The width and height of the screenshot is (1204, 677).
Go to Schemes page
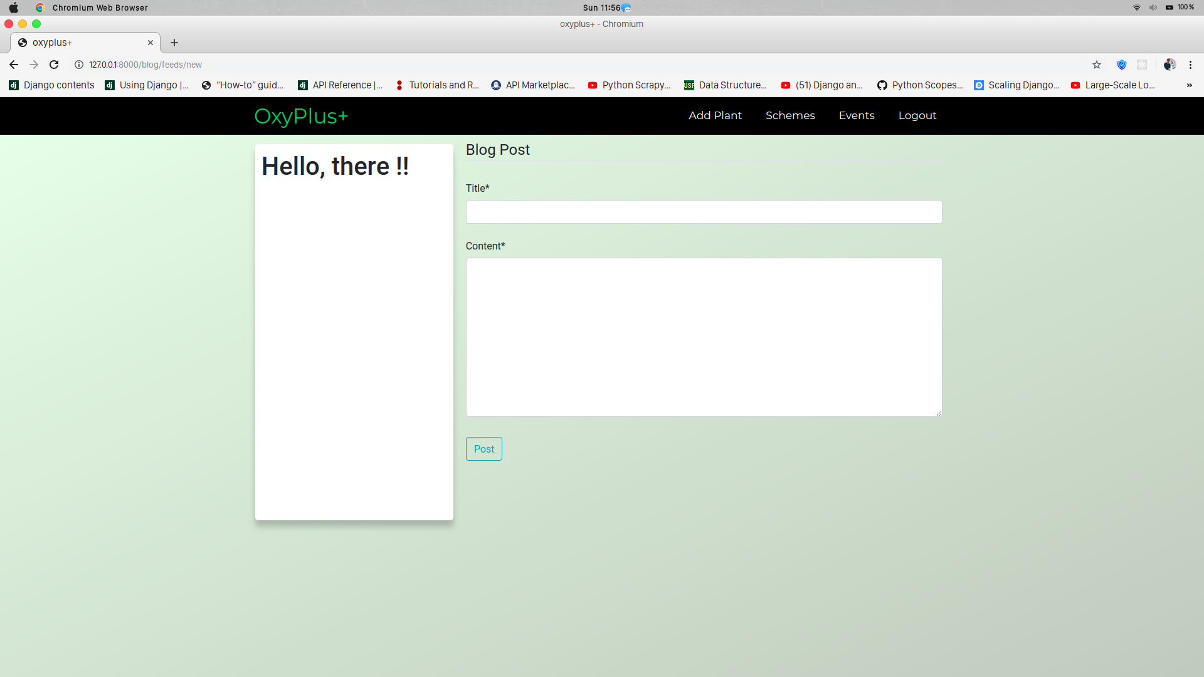pos(790,116)
